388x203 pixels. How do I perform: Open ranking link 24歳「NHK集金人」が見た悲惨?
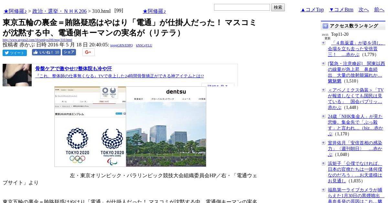[356, 125]
